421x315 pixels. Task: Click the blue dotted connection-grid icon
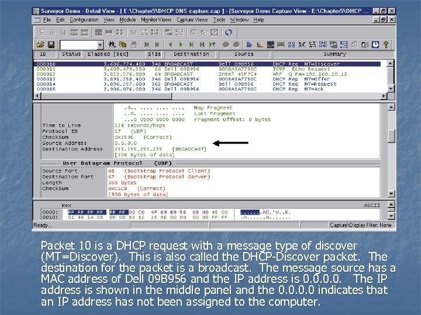tap(323, 44)
